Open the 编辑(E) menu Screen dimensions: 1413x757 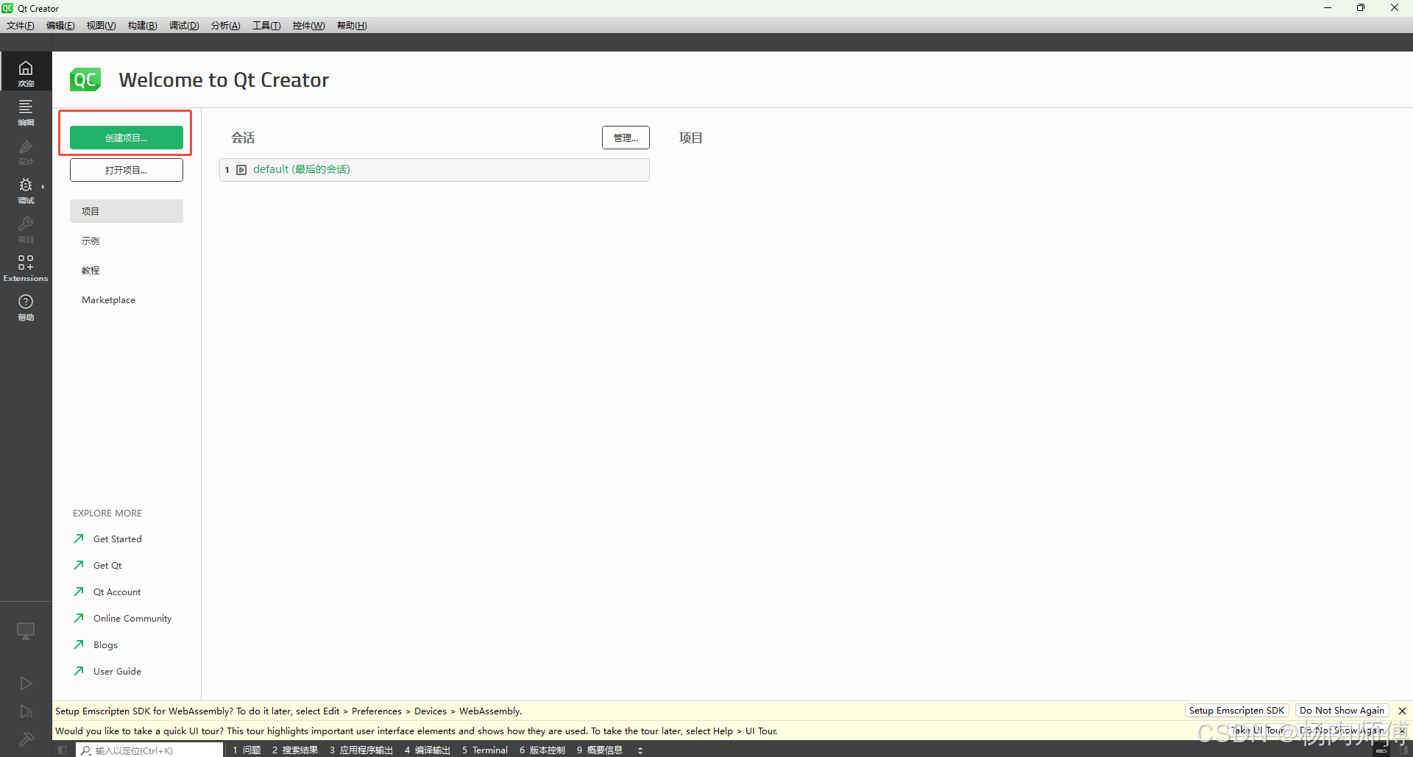(x=60, y=26)
